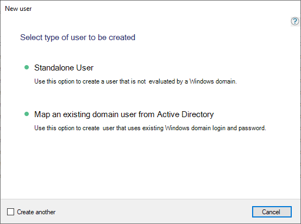Screen dimensions: 301x224
Task: Select user not evaluated by a Windows domain
Action: (135, 81)
